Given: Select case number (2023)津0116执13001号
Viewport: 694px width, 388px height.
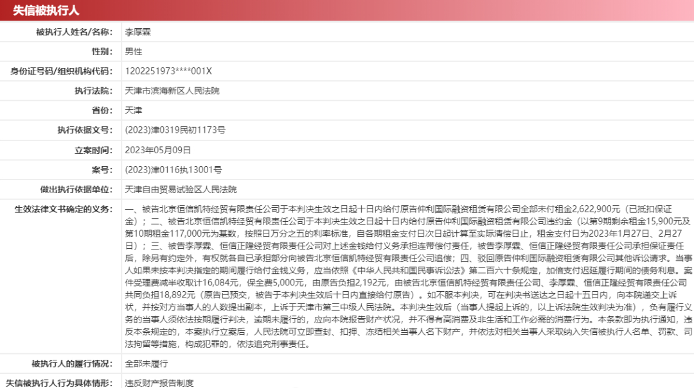Looking at the screenshot, I should pyautogui.click(x=173, y=170).
